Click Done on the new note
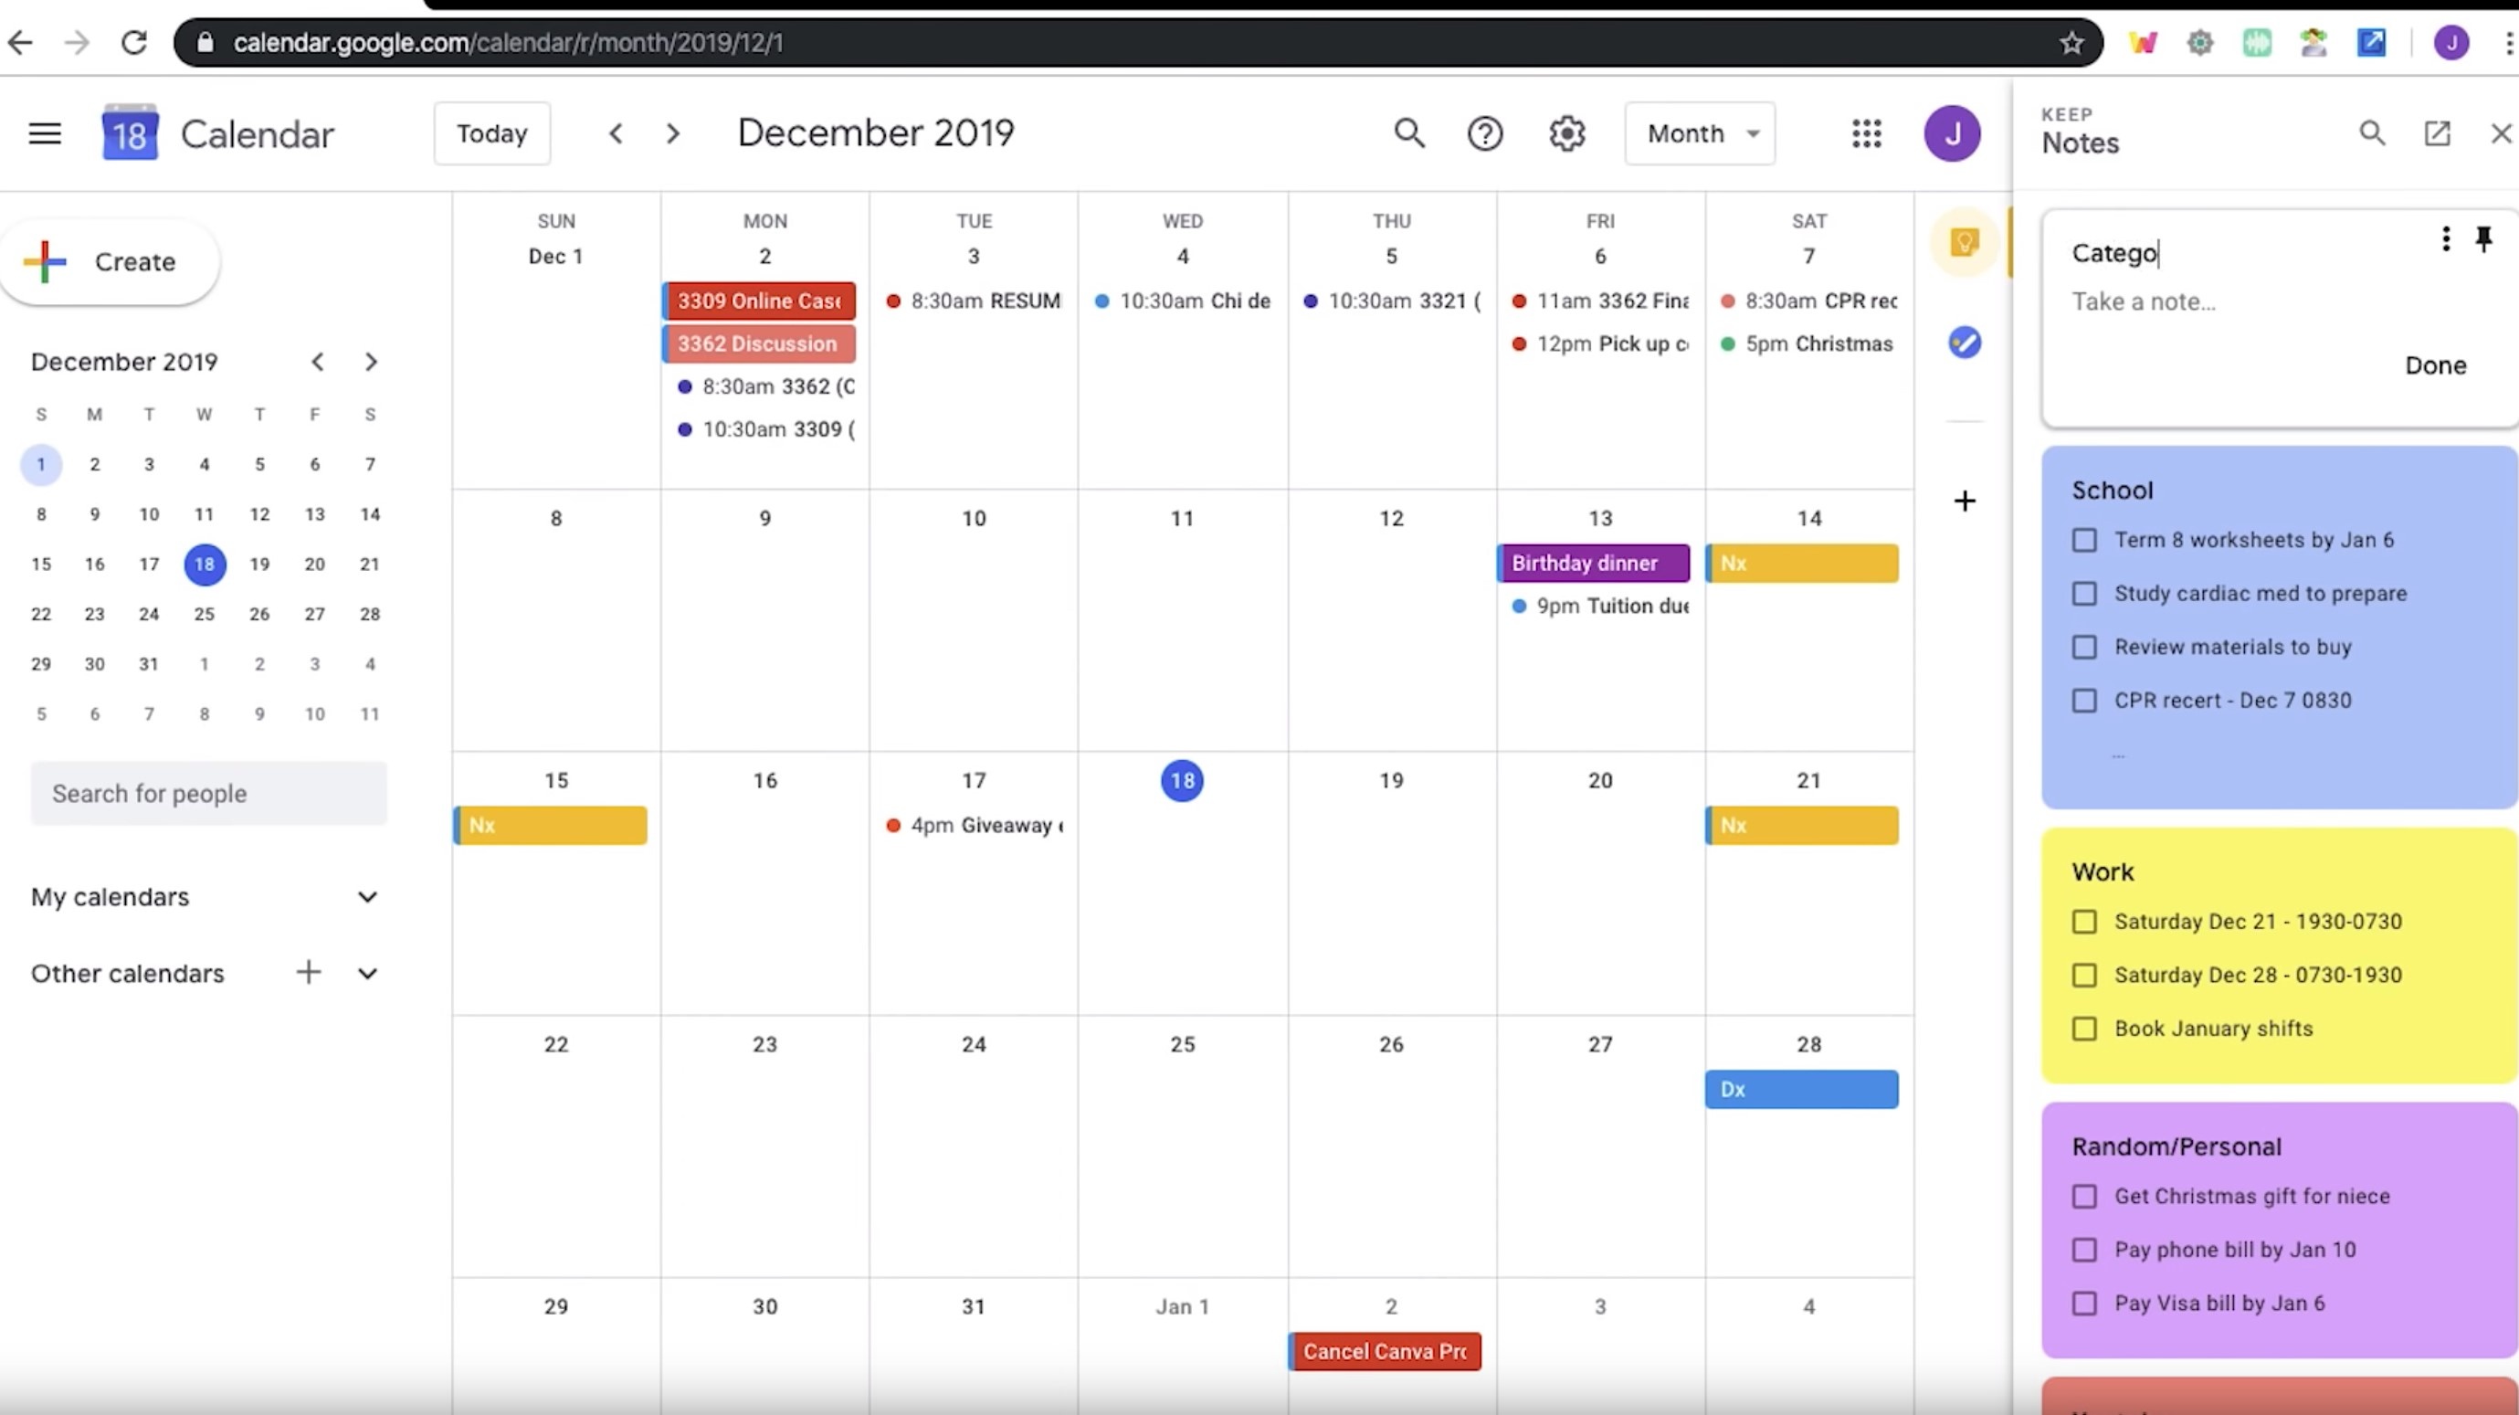The width and height of the screenshot is (2519, 1415). [2435, 365]
